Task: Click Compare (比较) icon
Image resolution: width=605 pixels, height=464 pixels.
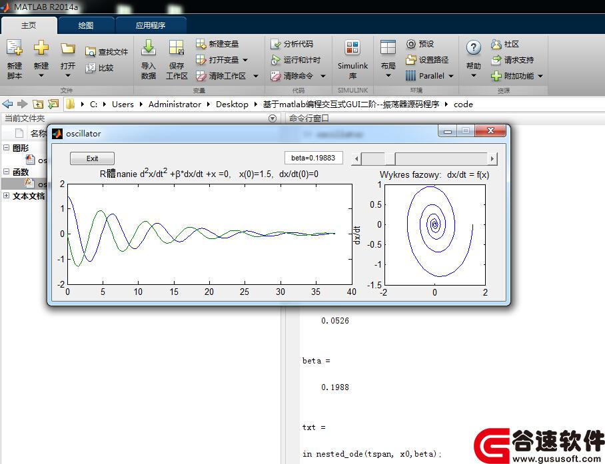Action: point(91,68)
